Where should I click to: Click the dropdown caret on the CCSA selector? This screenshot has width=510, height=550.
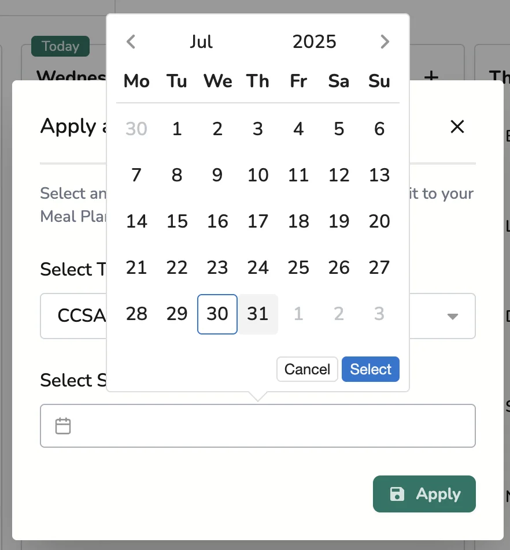453,316
